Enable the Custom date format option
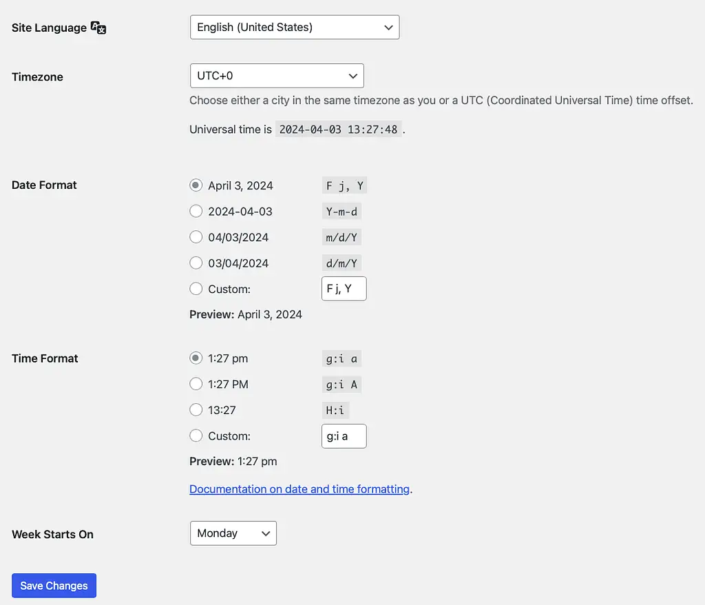 [x=196, y=289]
